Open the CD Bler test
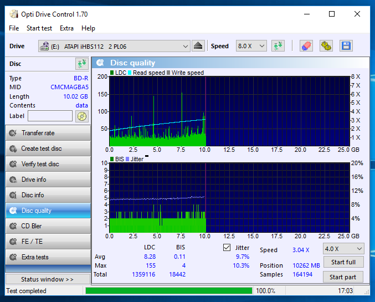 click(48, 226)
